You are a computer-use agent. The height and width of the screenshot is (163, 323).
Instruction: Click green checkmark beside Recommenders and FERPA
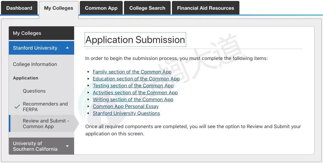pyautogui.click(x=17, y=107)
